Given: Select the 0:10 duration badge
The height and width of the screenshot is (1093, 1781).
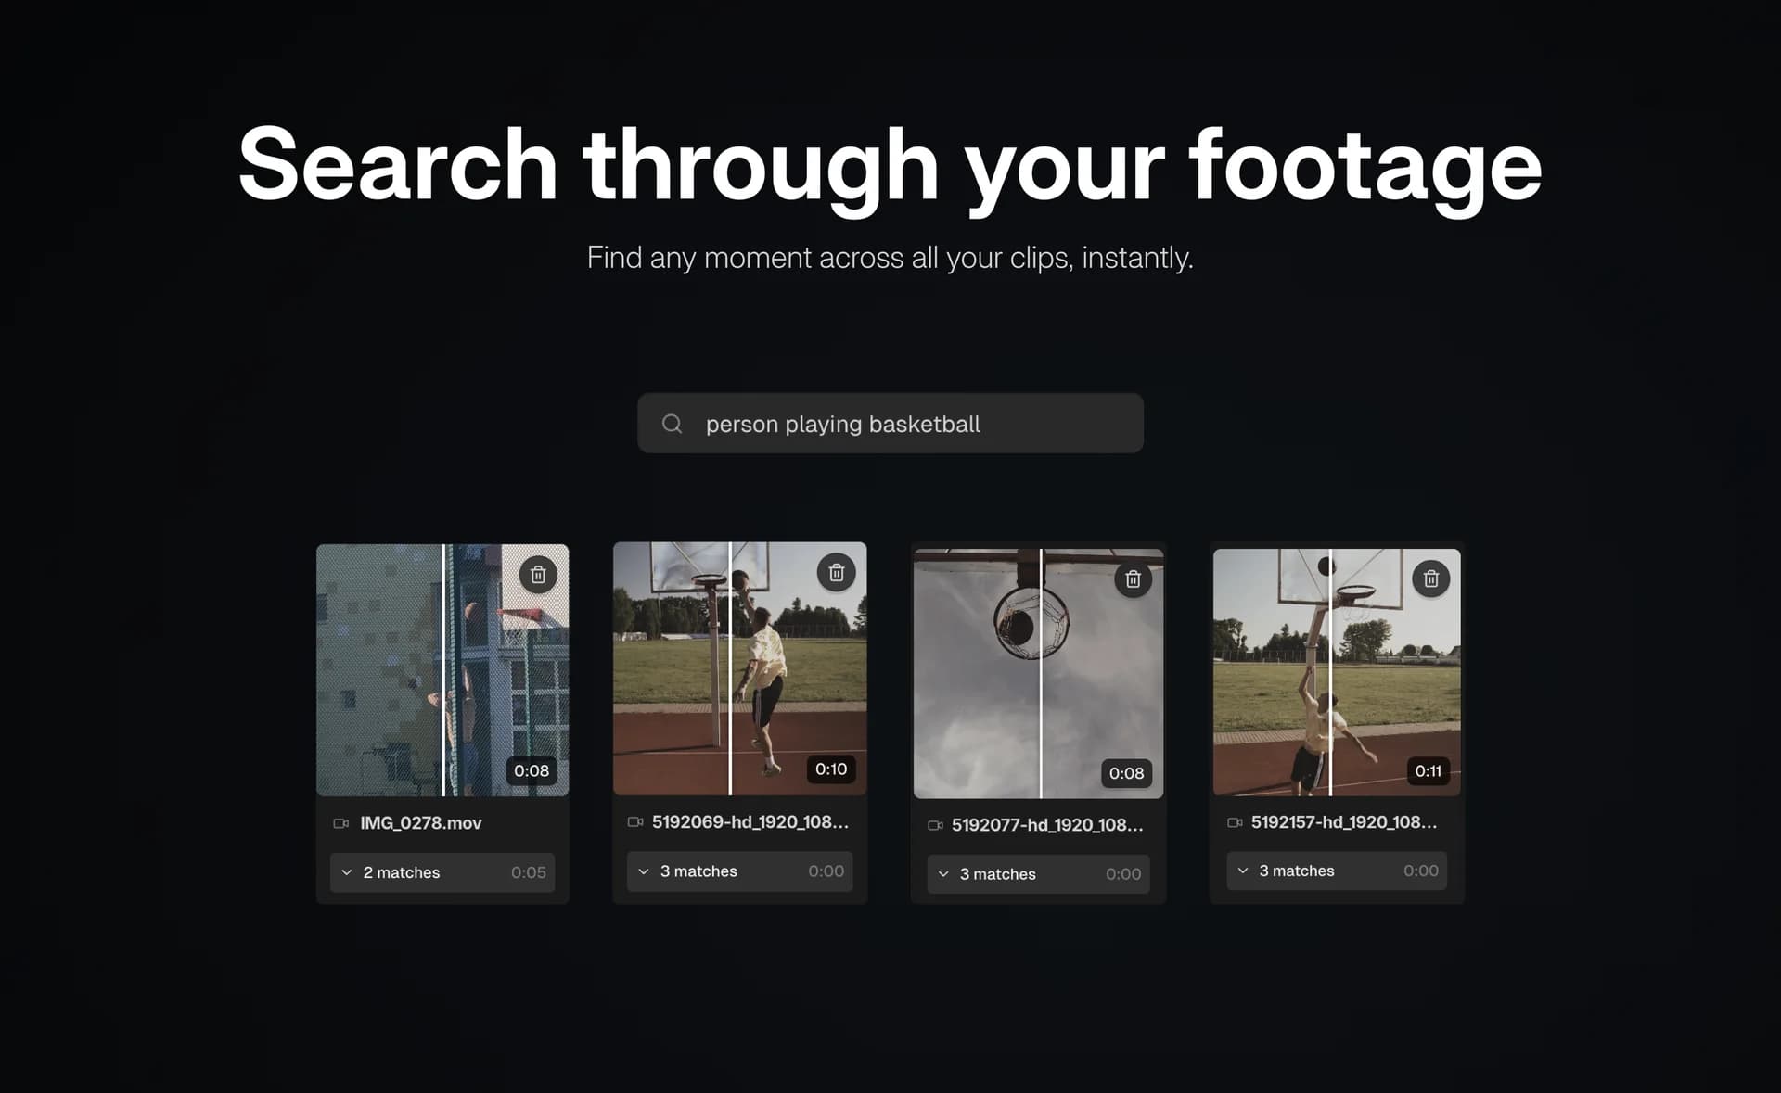Looking at the screenshot, I should click(x=830, y=769).
